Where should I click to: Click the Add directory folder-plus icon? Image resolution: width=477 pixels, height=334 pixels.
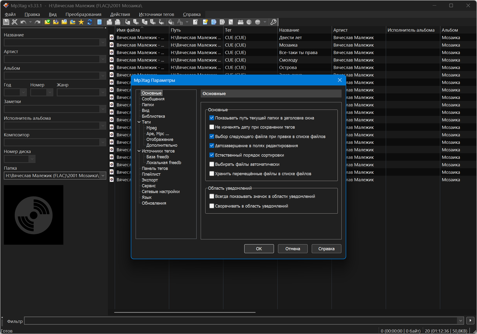click(x=56, y=22)
